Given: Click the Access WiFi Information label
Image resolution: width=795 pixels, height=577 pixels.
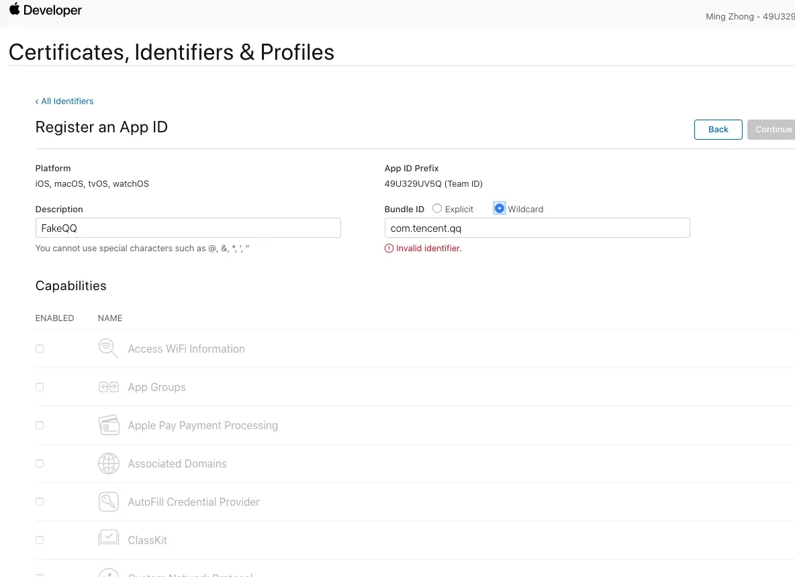Looking at the screenshot, I should (186, 349).
